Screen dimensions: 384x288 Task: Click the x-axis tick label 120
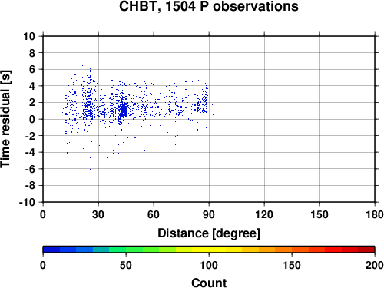pyautogui.click(x=264, y=214)
